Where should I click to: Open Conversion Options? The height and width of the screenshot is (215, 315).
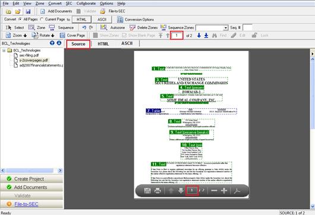pyautogui.click(x=136, y=20)
